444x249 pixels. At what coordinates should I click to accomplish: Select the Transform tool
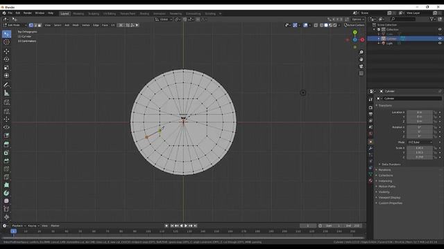6,75
